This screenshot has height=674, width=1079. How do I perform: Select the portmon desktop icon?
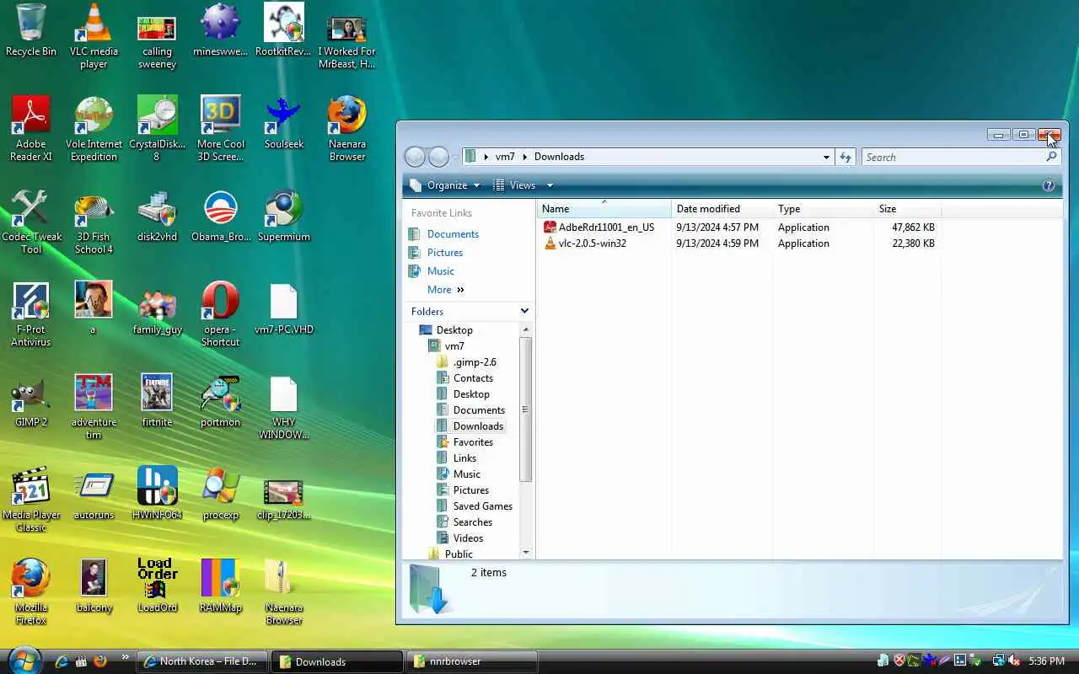pyautogui.click(x=221, y=400)
